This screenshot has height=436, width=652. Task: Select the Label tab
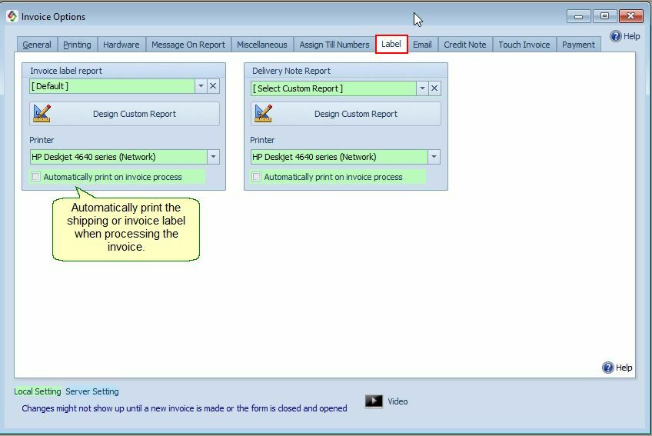[391, 44]
